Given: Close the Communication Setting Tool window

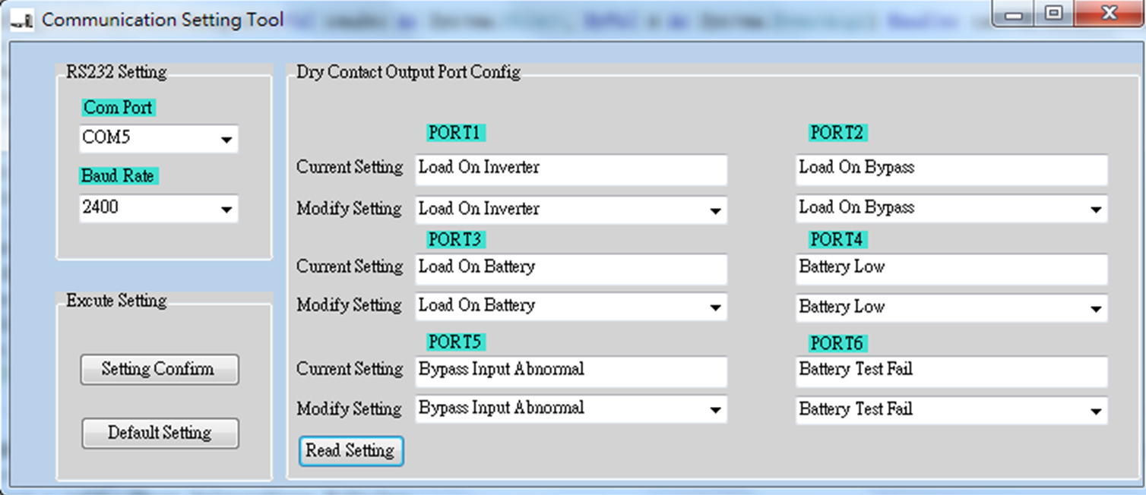Looking at the screenshot, I should [1110, 14].
